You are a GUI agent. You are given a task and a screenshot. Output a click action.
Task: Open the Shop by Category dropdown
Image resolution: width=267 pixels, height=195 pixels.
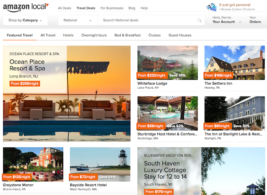pyautogui.click(x=25, y=20)
